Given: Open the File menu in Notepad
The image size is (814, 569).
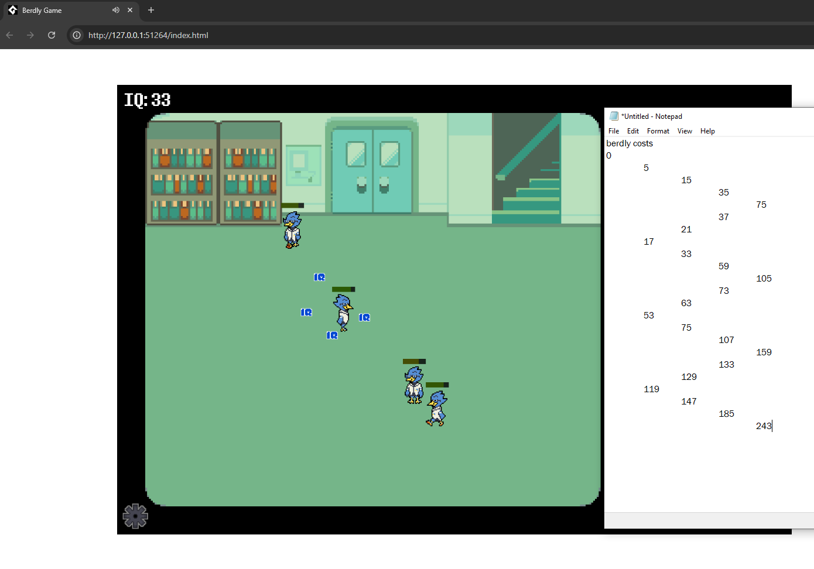Looking at the screenshot, I should coord(614,131).
